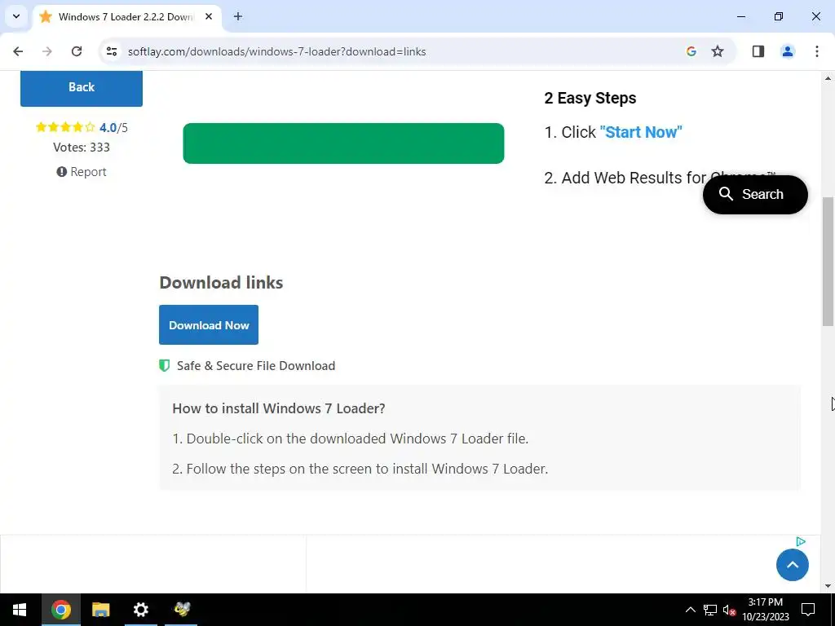Click the AdChoices icon on bottom ad
Image resolution: width=835 pixels, height=626 pixels.
801,542
